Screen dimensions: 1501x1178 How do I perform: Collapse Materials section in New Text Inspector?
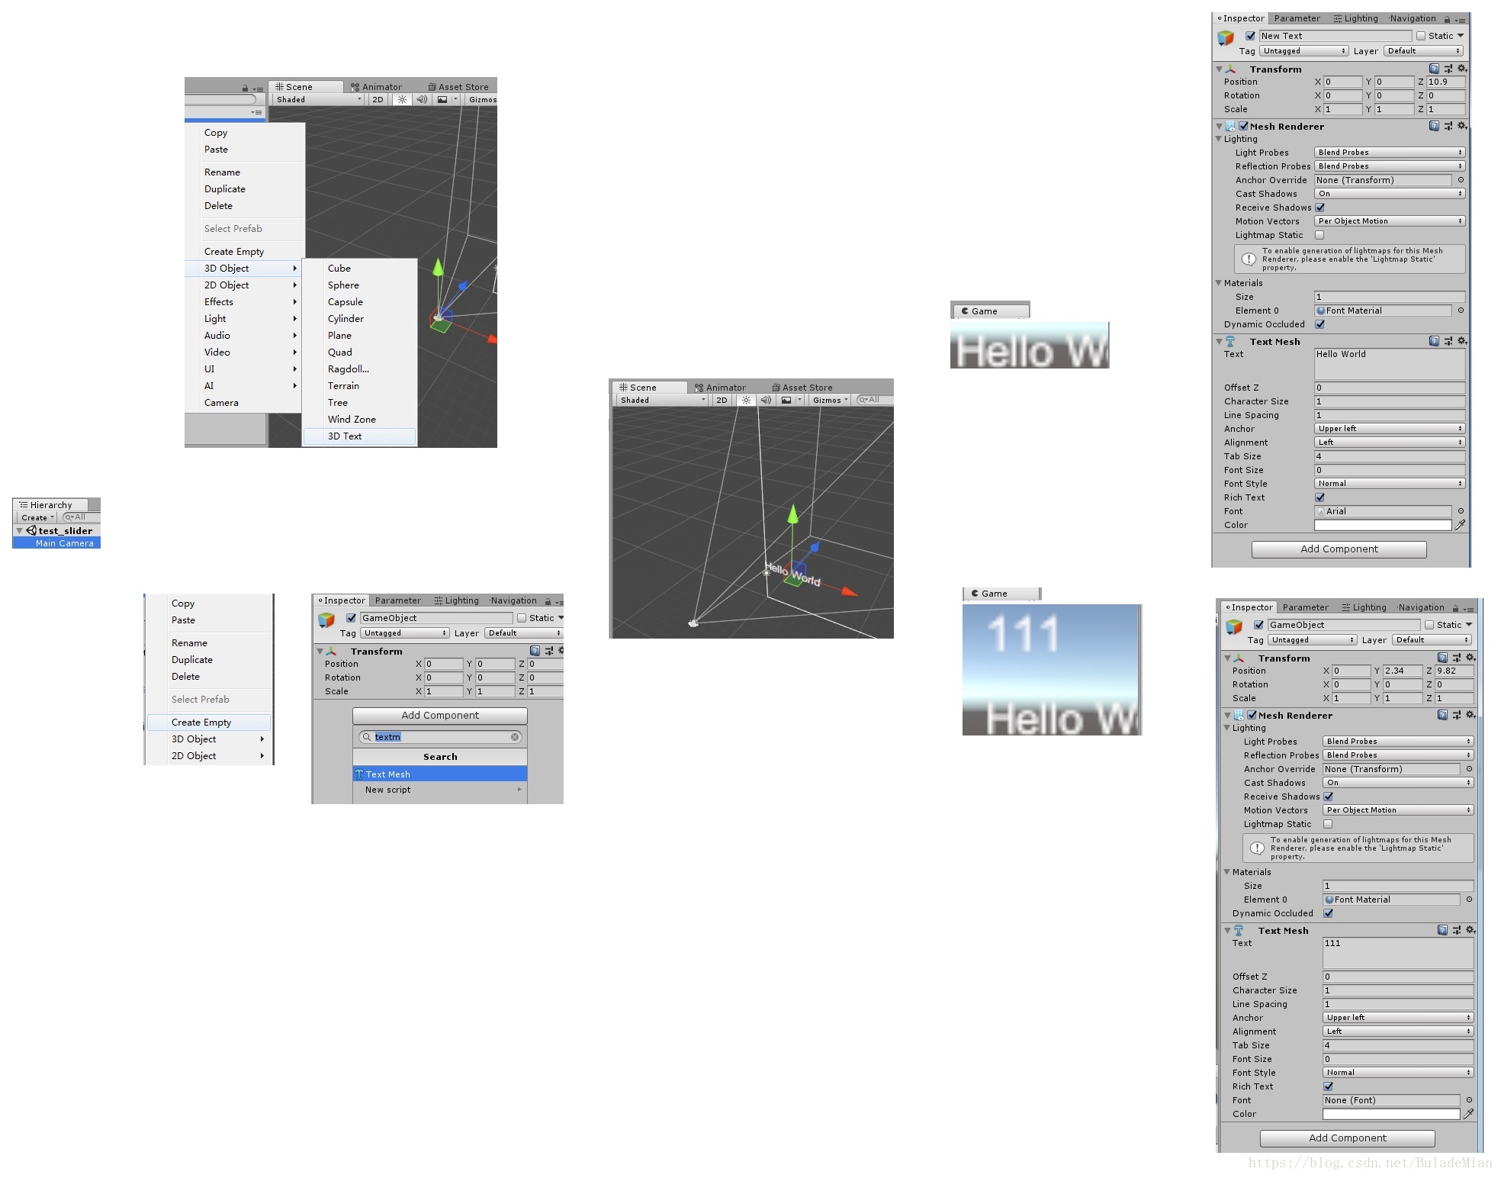[x=1219, y=283]
